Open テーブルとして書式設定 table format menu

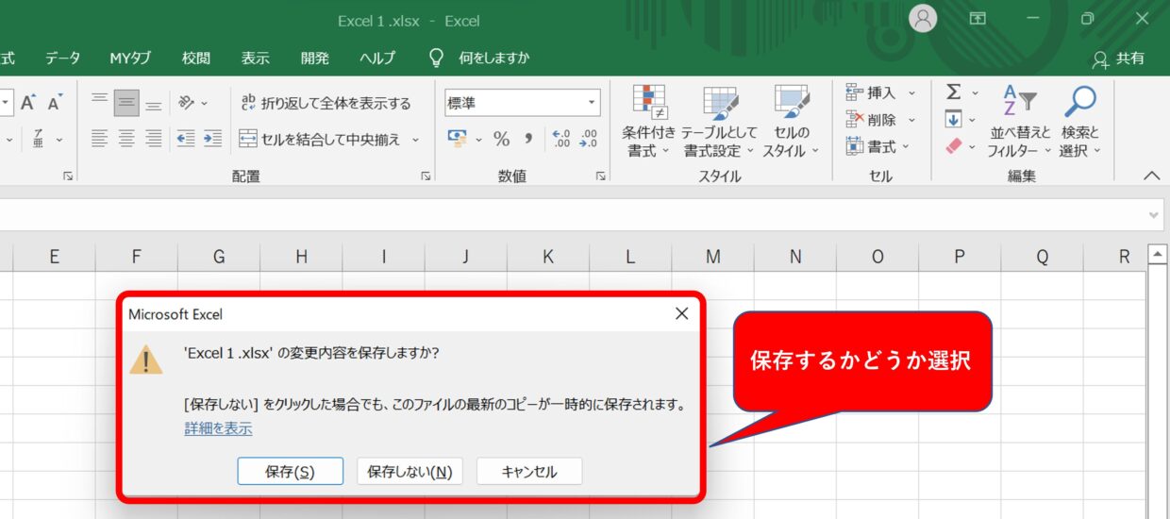coord(720,122)
